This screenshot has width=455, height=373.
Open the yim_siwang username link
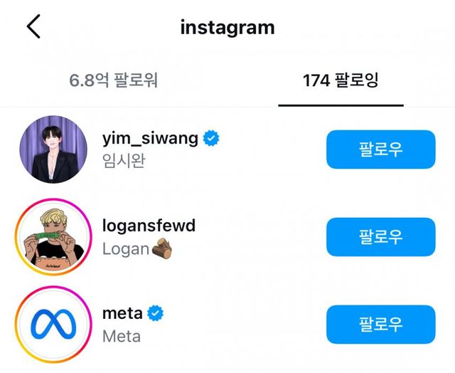coord(150,139)
